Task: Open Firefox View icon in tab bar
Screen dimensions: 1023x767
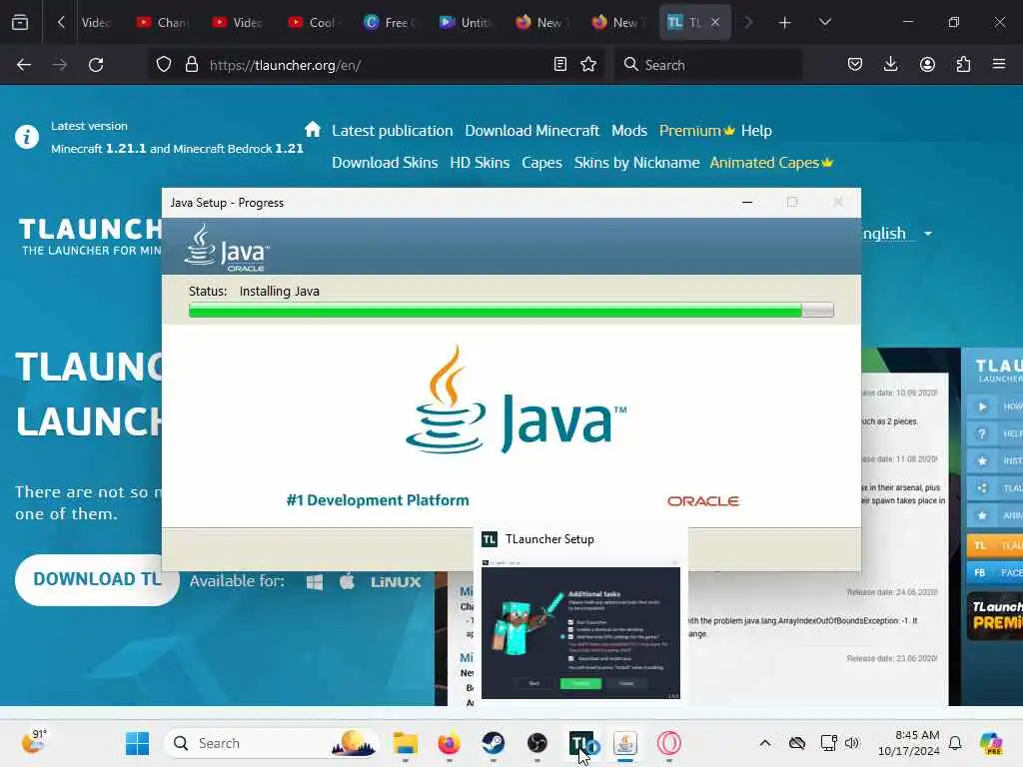Action: (20, 22)
